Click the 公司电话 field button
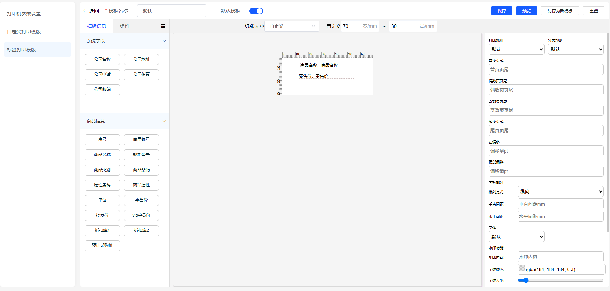 (102, 74)
